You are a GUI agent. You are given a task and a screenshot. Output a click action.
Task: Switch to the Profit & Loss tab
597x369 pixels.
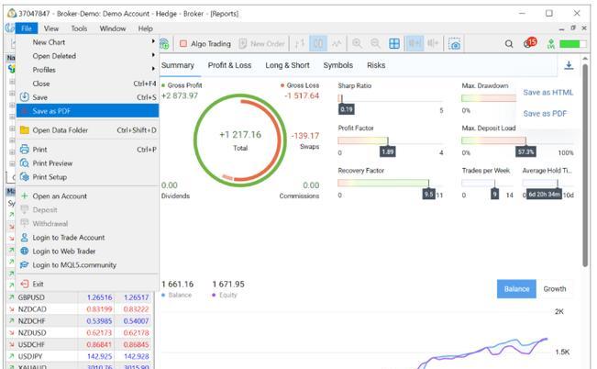coord(229,65)
